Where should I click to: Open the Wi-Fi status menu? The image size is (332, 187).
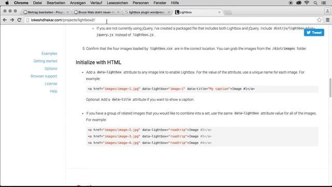(307, 3)
